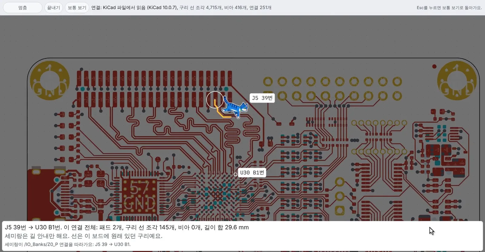Image resolution: width=485 pixels, height=252 pixels.
Task: Click the 보통 보기 button
Action: [x=77, y=8]
